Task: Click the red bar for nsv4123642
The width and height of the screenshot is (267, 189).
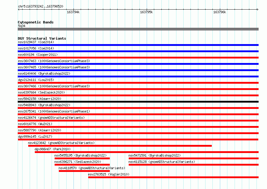Action: tap(120, 146)
